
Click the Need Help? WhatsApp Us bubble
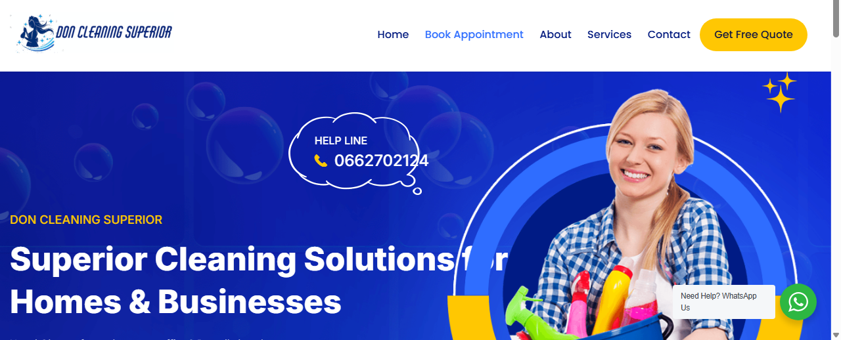click(723, 302)
